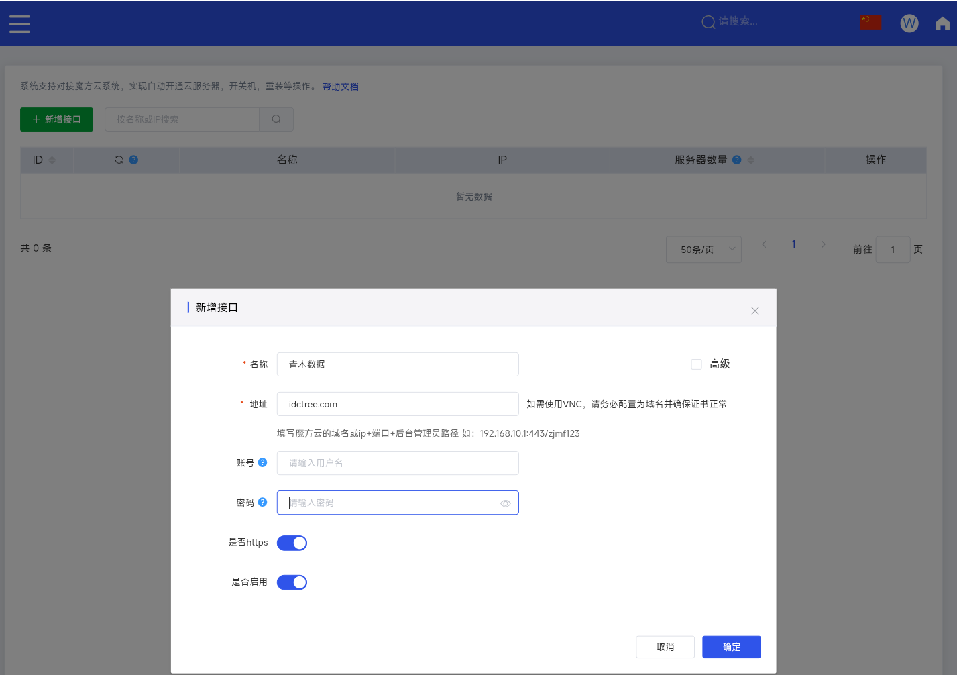The width and height of the screenshot is (957, 675).
Task: Open the help tooltip beside 服务器数量
Action: 736,160
